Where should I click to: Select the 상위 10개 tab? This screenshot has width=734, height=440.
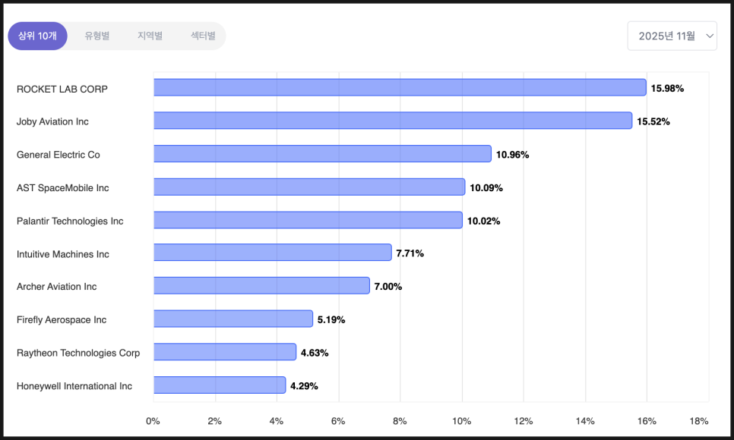(x=37, y=36)
